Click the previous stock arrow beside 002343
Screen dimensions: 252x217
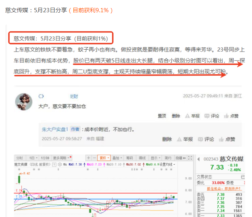(x=198, y=159)
